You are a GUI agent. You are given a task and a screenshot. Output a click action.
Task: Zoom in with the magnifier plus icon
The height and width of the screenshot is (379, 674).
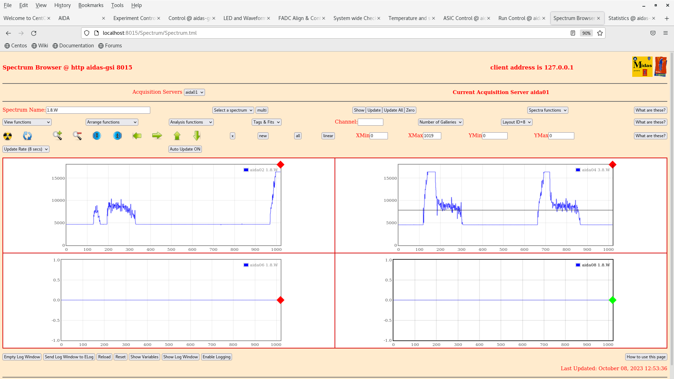tap(57, 135)
